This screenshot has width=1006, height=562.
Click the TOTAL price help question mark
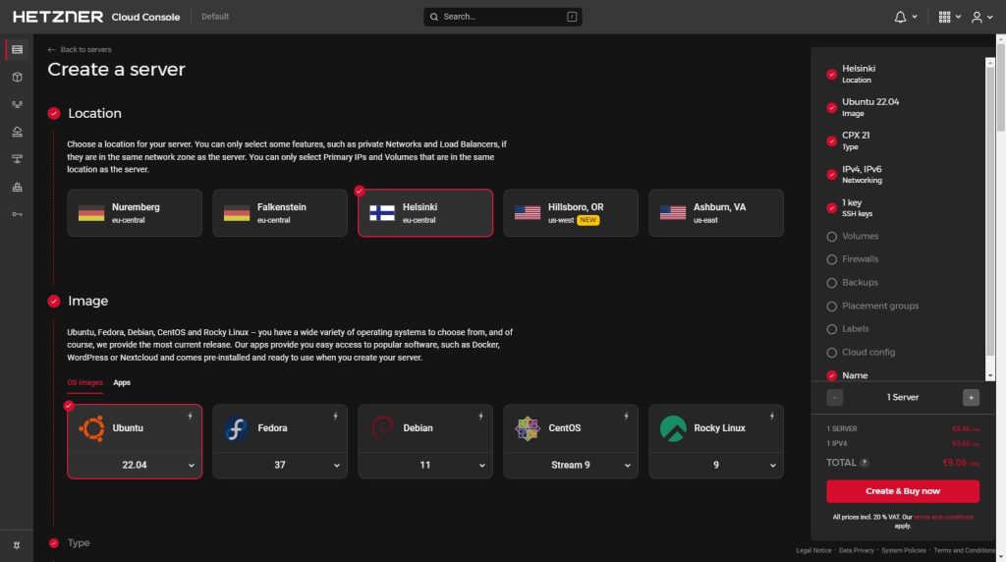[x=865, y=462]
